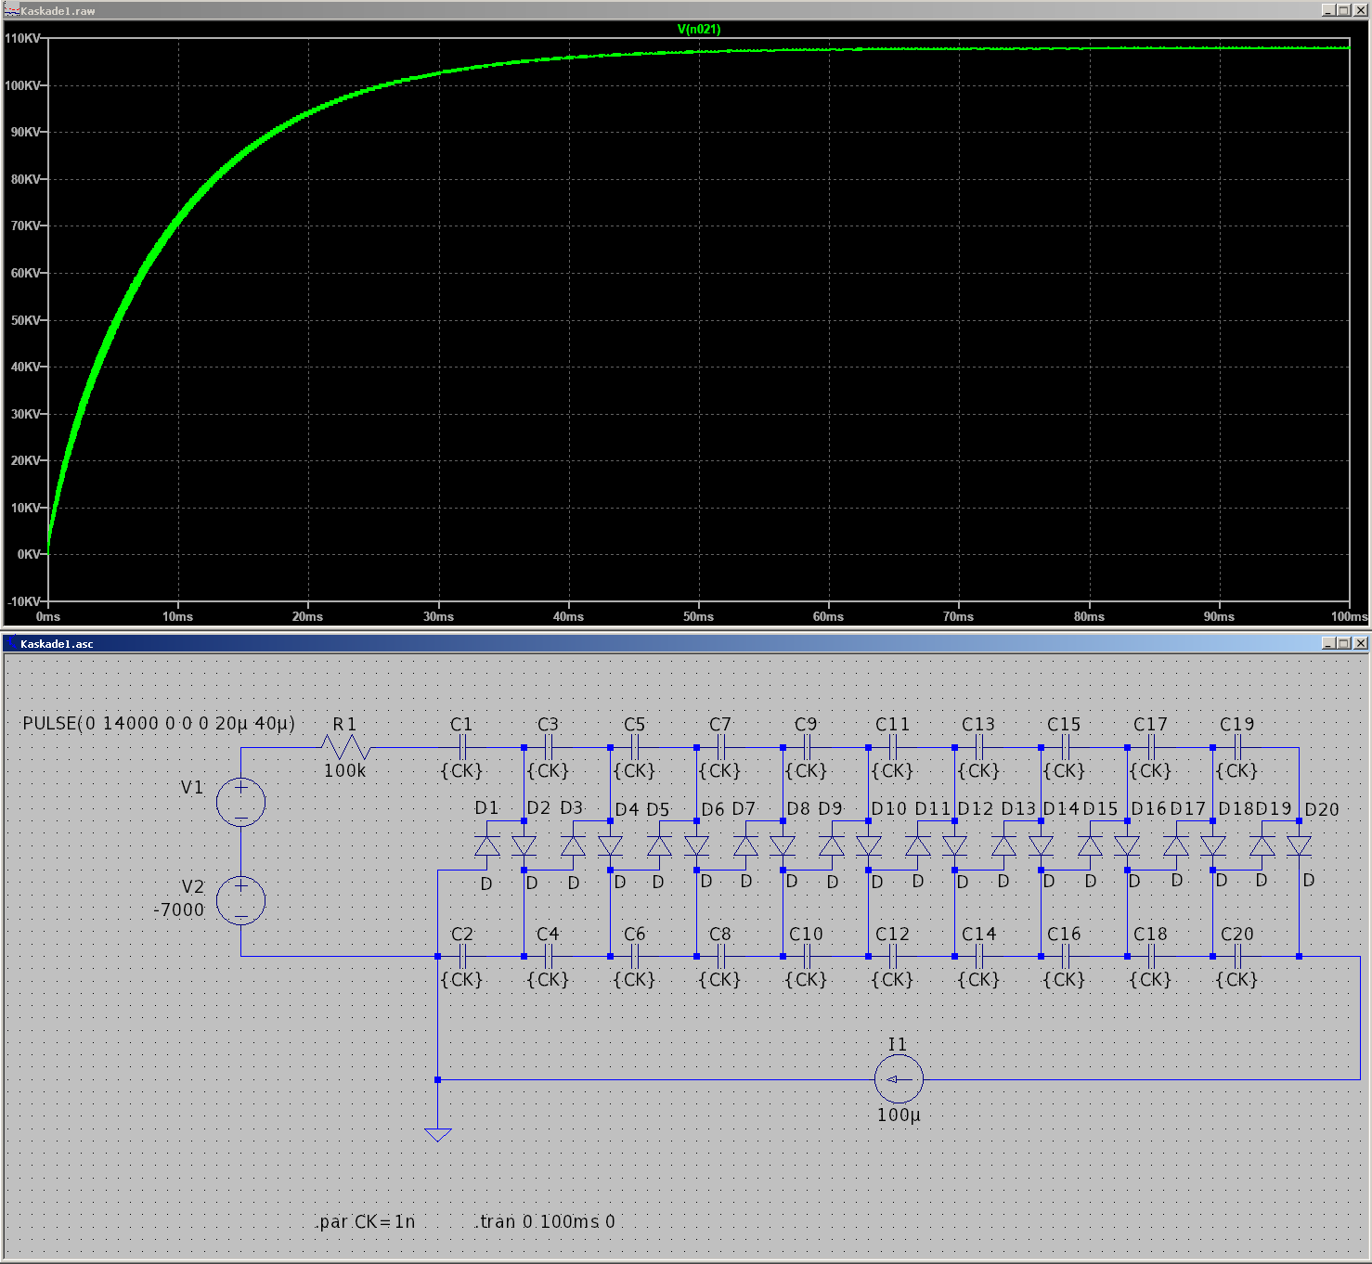The image size is (1372, 1264).
Task: Select the I1 current source symbol
Action: 899,1079
